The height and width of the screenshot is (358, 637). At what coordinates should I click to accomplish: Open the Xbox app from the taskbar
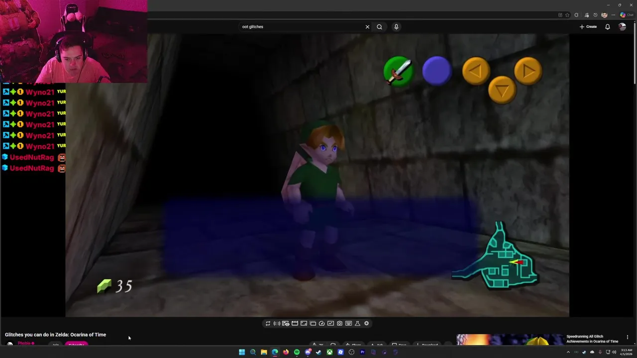[329, 352]
